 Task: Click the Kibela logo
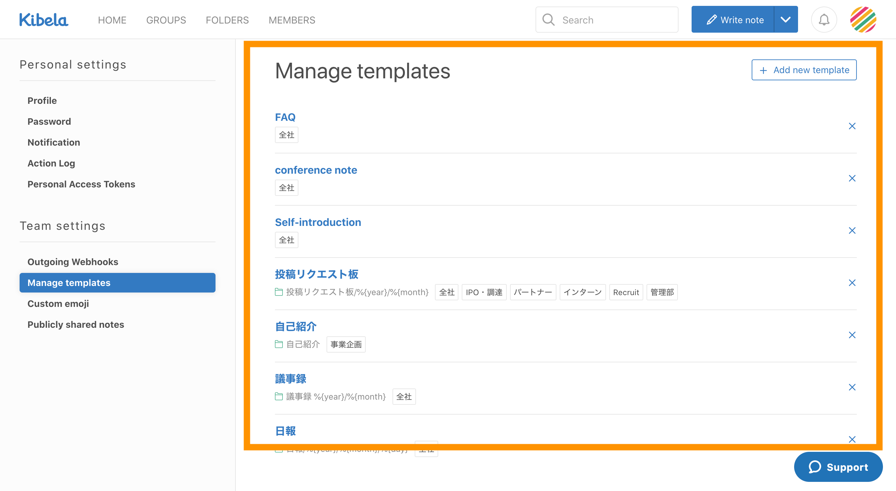tap(43, 20)
